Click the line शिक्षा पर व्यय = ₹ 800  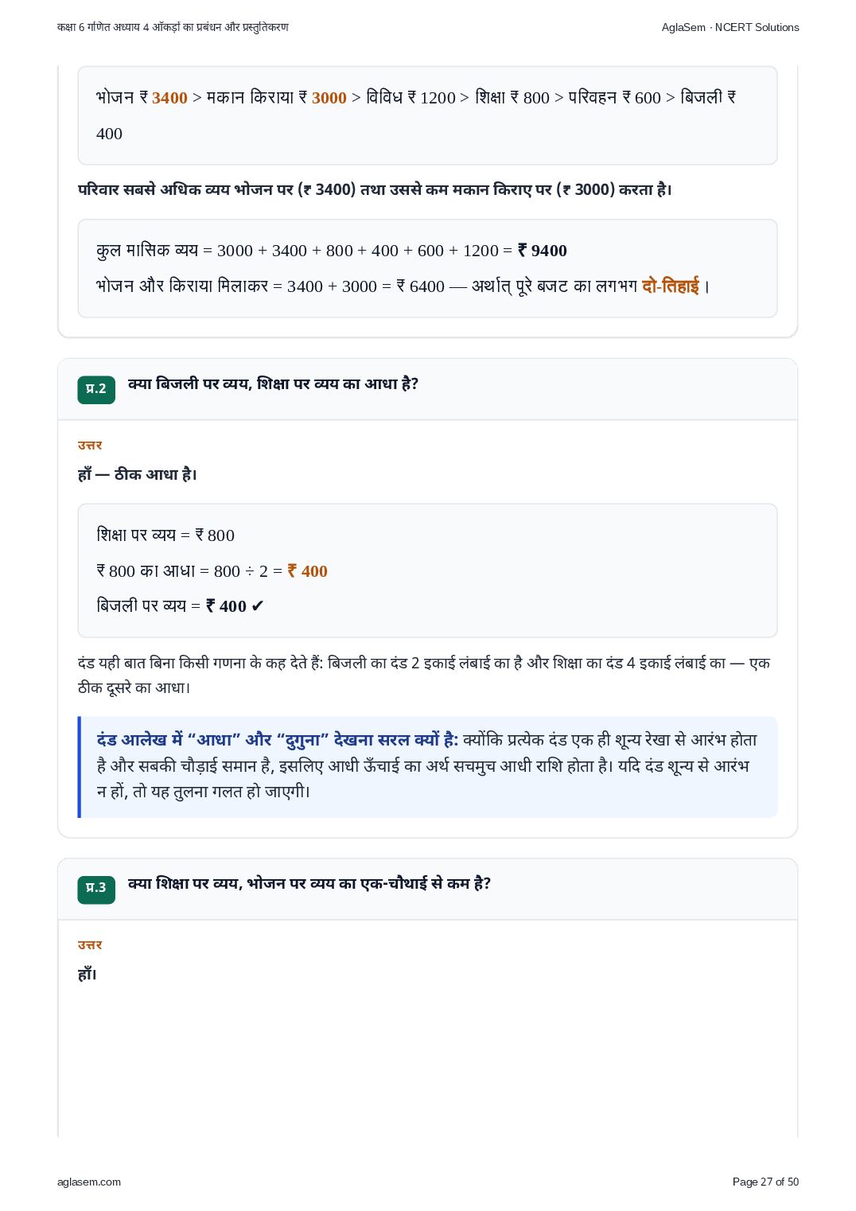click(x=165, y=535)
